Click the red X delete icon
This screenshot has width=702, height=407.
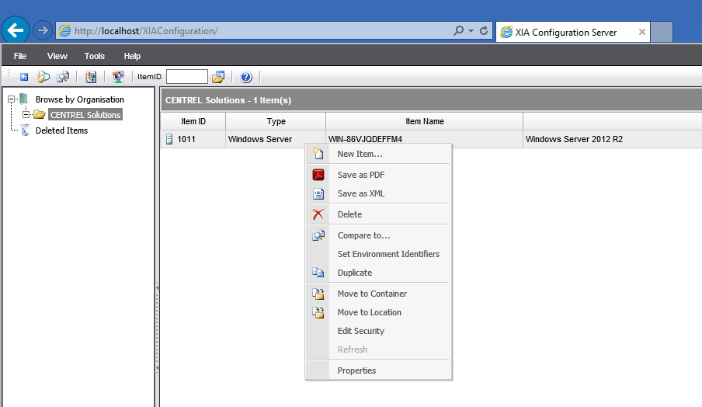(318, 214)
